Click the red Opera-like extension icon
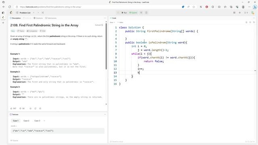258x145 pixels. pyautogui.click(x=207, y=7)
